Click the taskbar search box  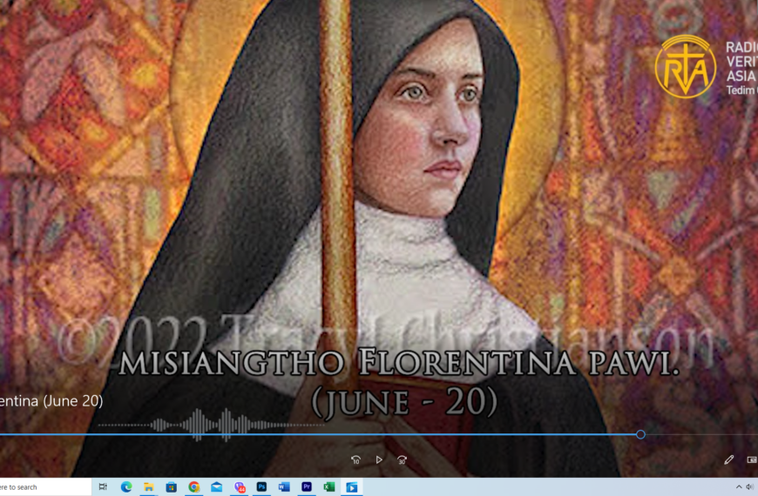[x=45, y=487]
